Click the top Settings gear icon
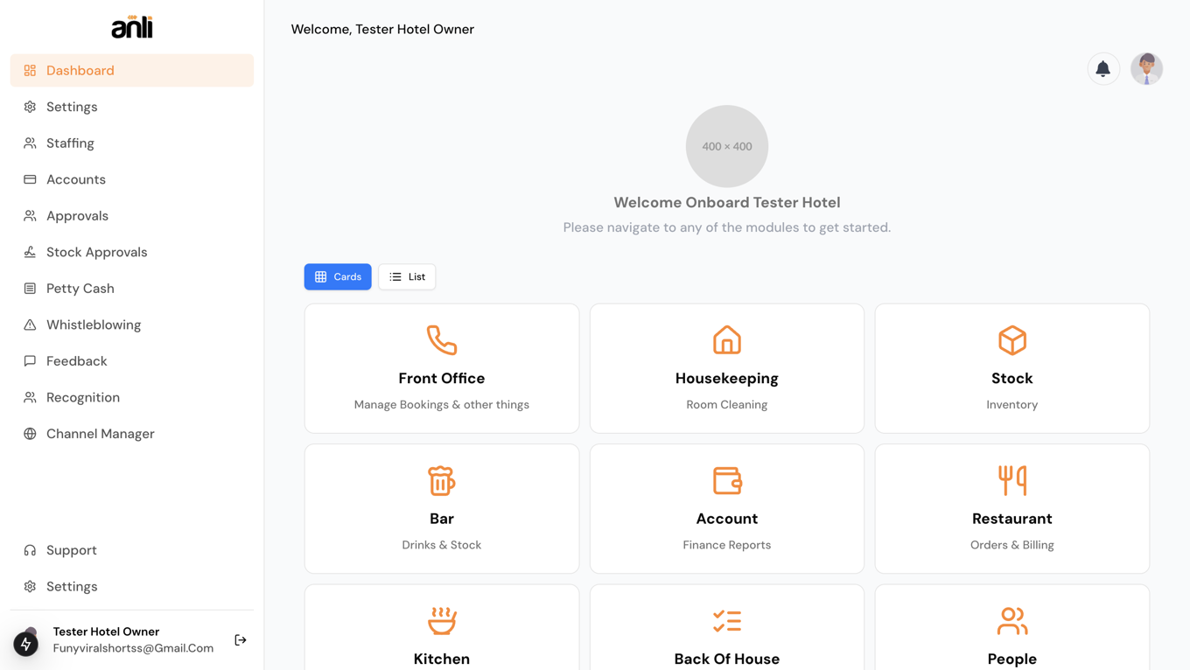The width and height of the screenshot is (1190, 670). [30, 107]
